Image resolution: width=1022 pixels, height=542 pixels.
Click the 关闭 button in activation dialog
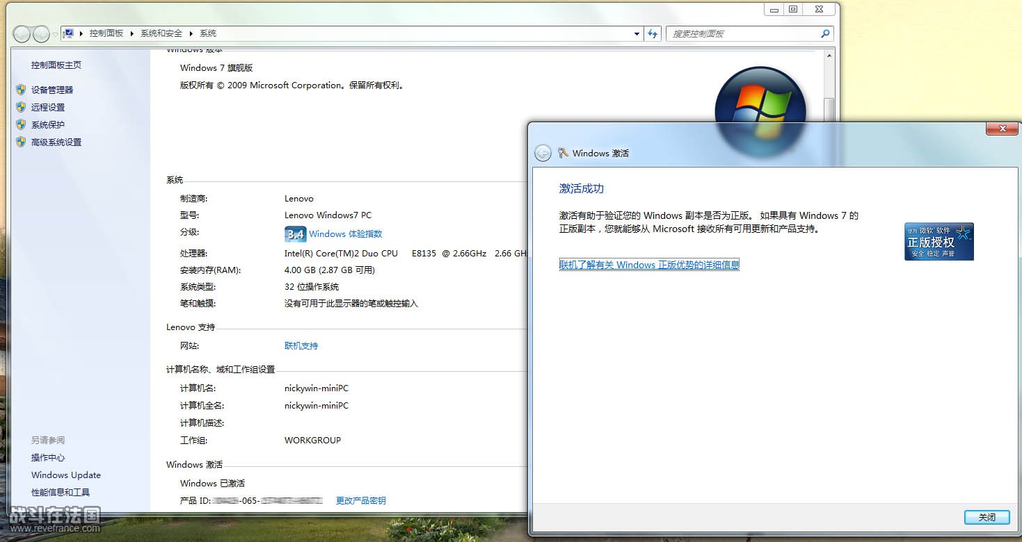click(x=987, y=517)
